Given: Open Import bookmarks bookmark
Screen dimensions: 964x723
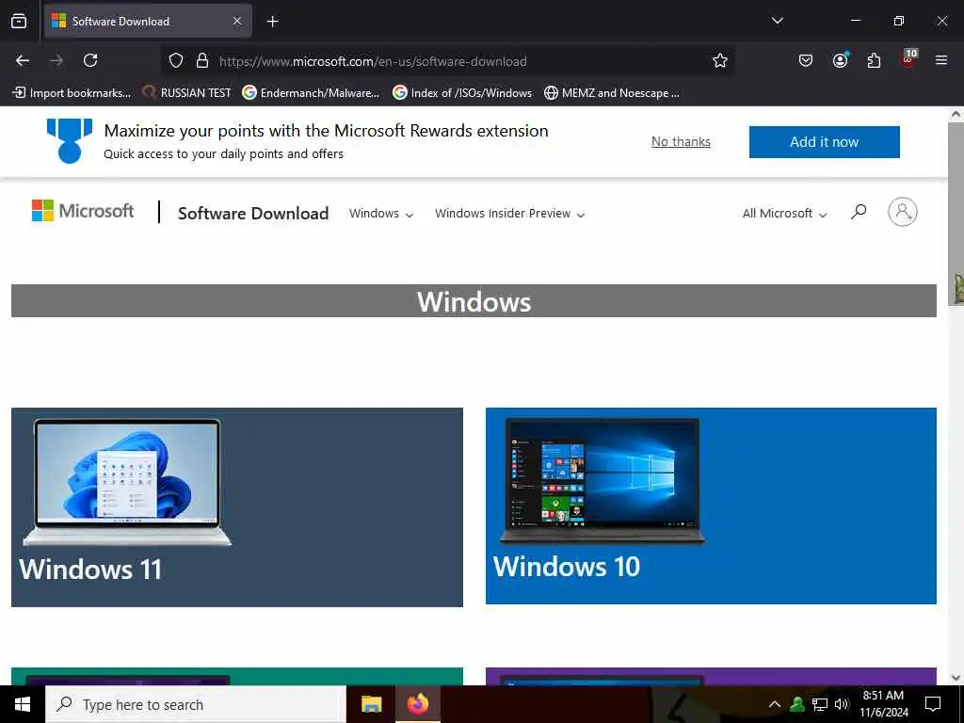Looking at the screenshot, I should [72, 93].
